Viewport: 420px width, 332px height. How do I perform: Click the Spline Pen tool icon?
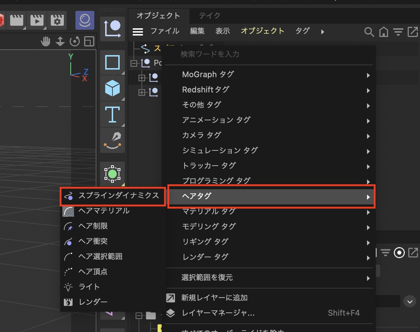(x=112, y=140)
